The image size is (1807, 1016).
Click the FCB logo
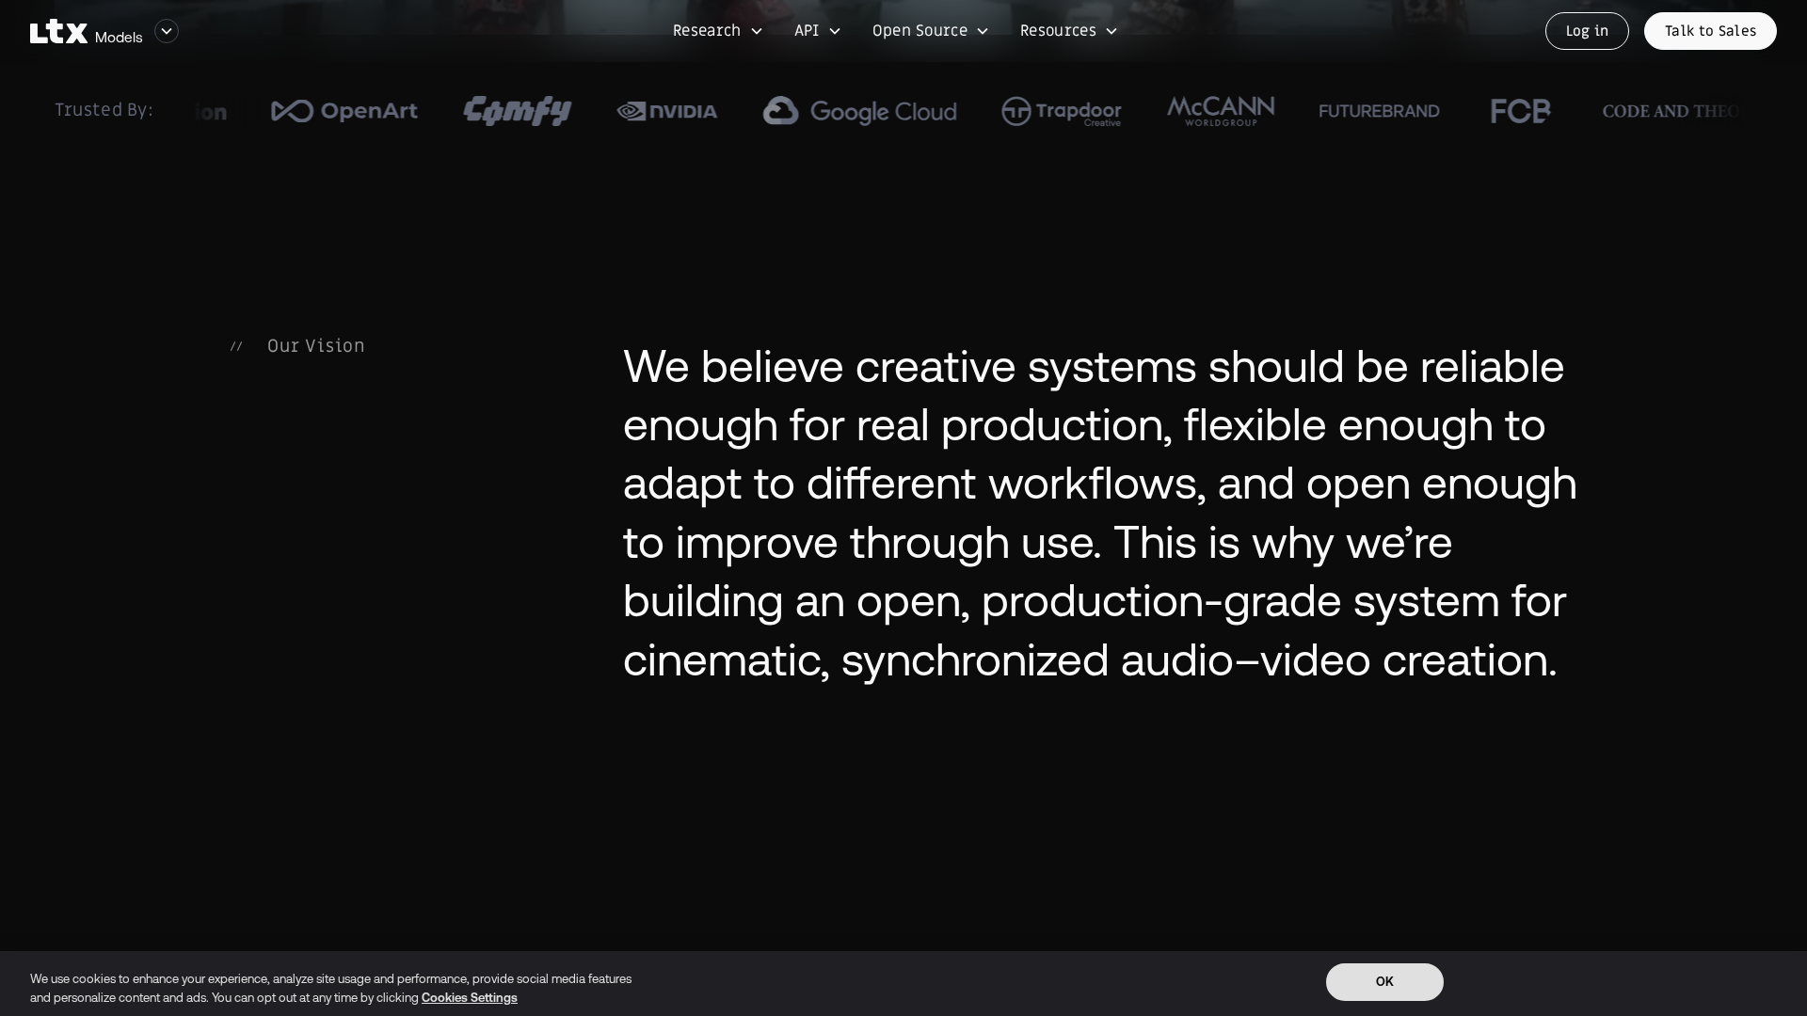pyautogui.click(x=1520, y=111)
